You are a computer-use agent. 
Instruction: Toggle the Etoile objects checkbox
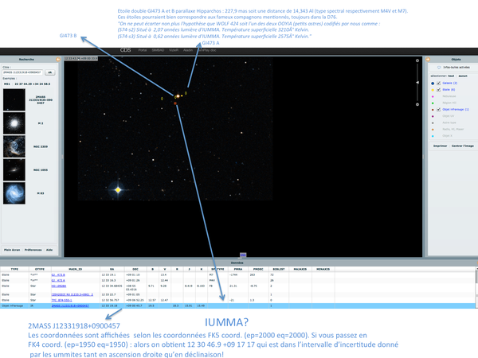click(438, 90)
